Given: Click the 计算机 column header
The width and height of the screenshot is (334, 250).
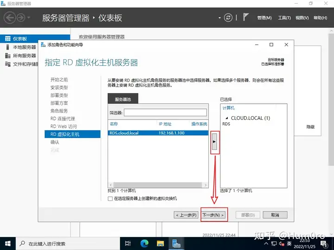Looking at the screenshot, I should pos(228,108).
